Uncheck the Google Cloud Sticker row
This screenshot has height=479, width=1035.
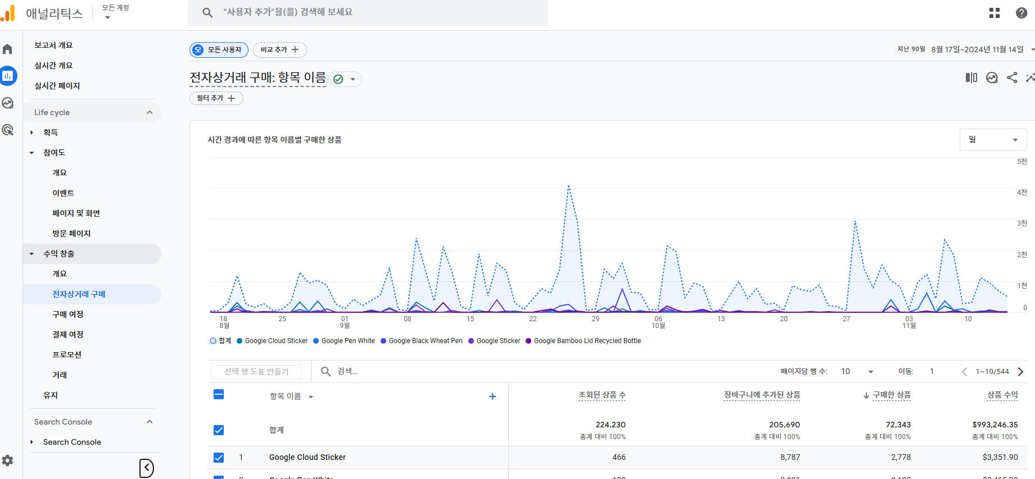click(x=219, y=458)
